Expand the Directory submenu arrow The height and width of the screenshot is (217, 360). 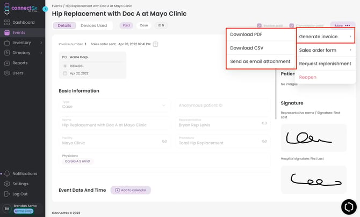click(41, 53)
